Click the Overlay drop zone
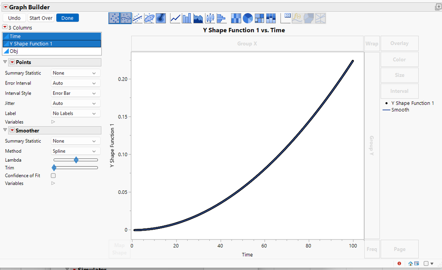The height and width of the screenshot is (270, 442). [400, 43]
